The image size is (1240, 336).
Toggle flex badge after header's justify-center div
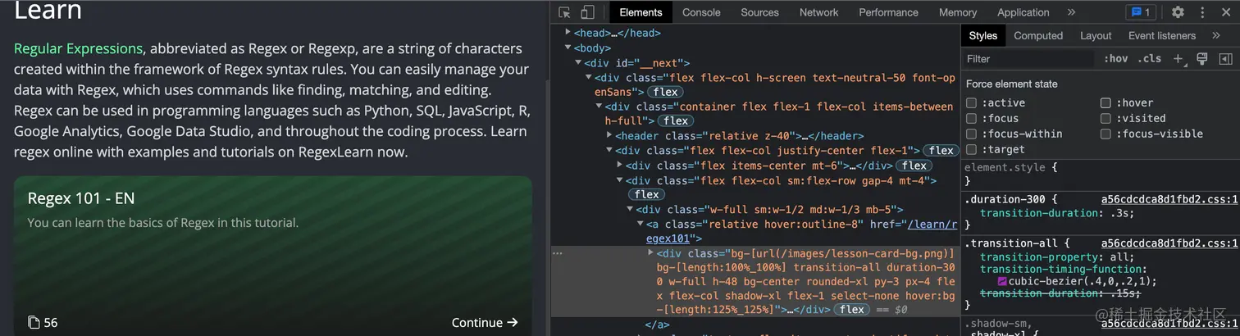pyautogui.click(x=941, y=151)
